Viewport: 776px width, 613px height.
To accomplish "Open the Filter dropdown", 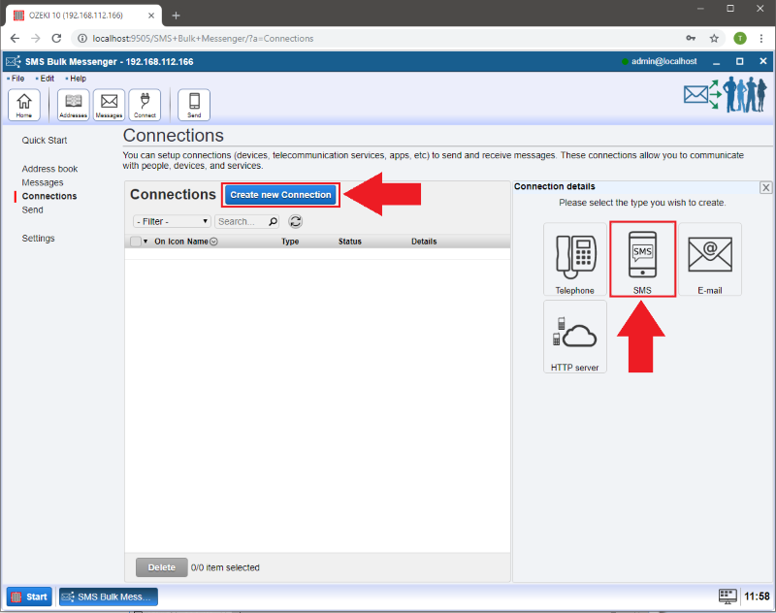I will pyautogui.click(x=172, y=221).
